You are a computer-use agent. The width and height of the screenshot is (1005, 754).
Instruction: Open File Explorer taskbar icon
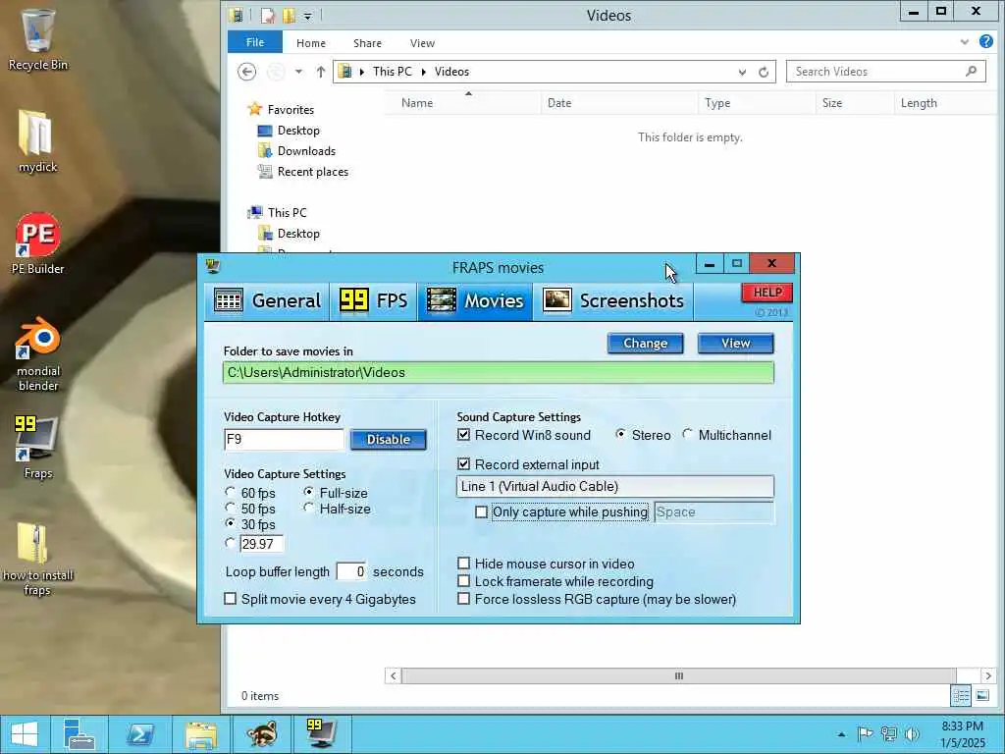pyautogui.click(x=200, y=734)
